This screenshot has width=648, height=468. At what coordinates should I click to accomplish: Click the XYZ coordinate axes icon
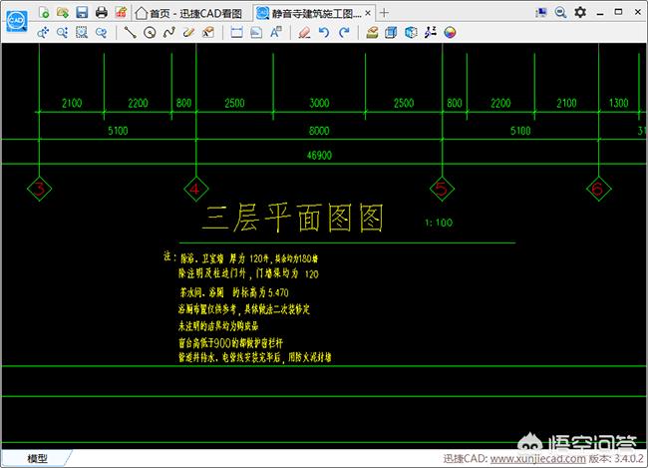(x=431, y=32)
